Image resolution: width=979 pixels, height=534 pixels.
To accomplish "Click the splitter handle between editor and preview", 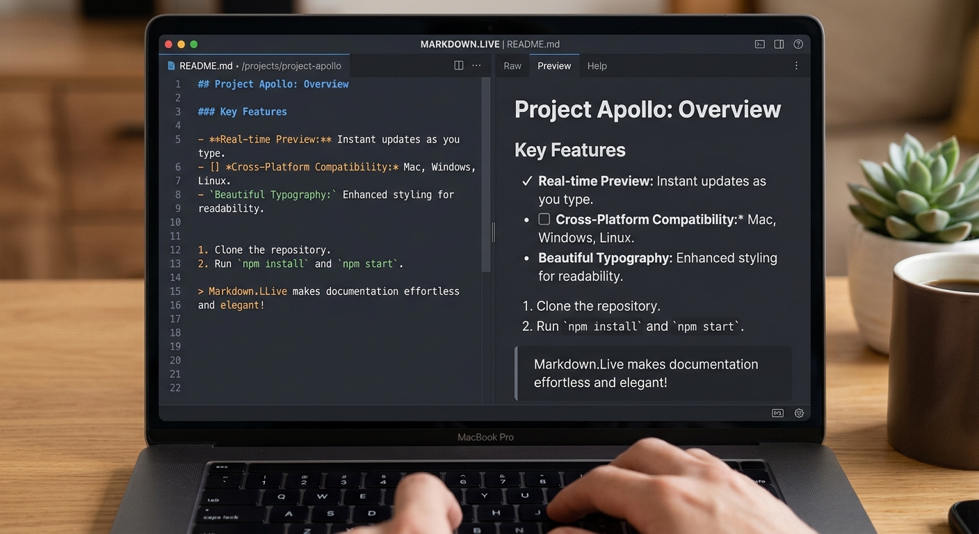I will 493,232.
